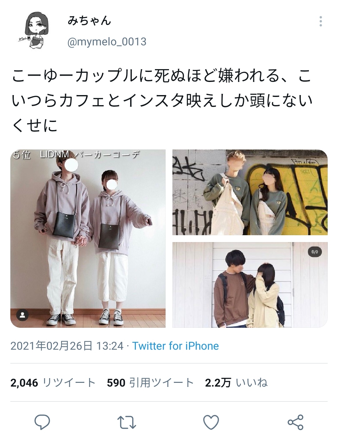This screenshot has width=338, height=441.
Task: Open みちゃん's profile avatar
Action: (x=35, y=31)
